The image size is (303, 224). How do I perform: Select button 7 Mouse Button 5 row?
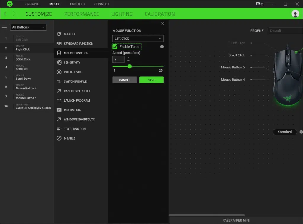click(27, 97)
